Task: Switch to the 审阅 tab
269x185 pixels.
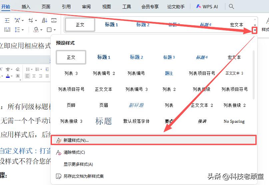Action: point(86,7)
